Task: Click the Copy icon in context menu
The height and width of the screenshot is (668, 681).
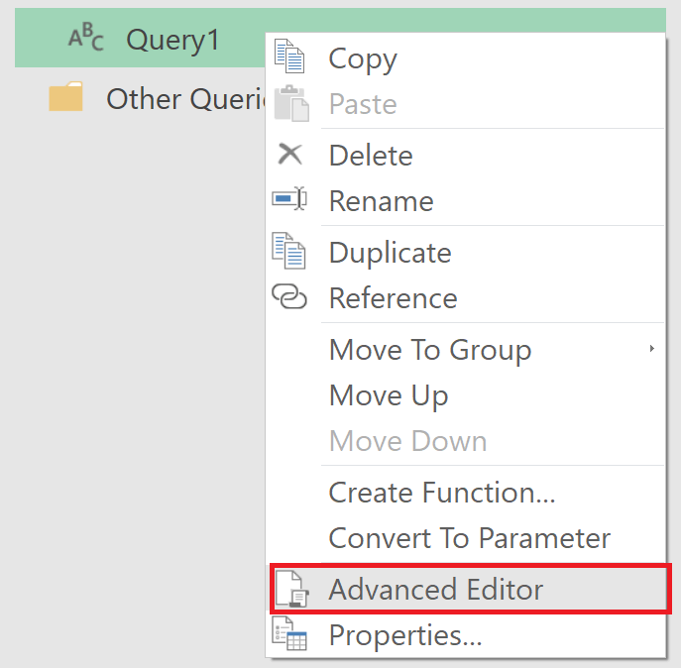Action: pos(289,58)
